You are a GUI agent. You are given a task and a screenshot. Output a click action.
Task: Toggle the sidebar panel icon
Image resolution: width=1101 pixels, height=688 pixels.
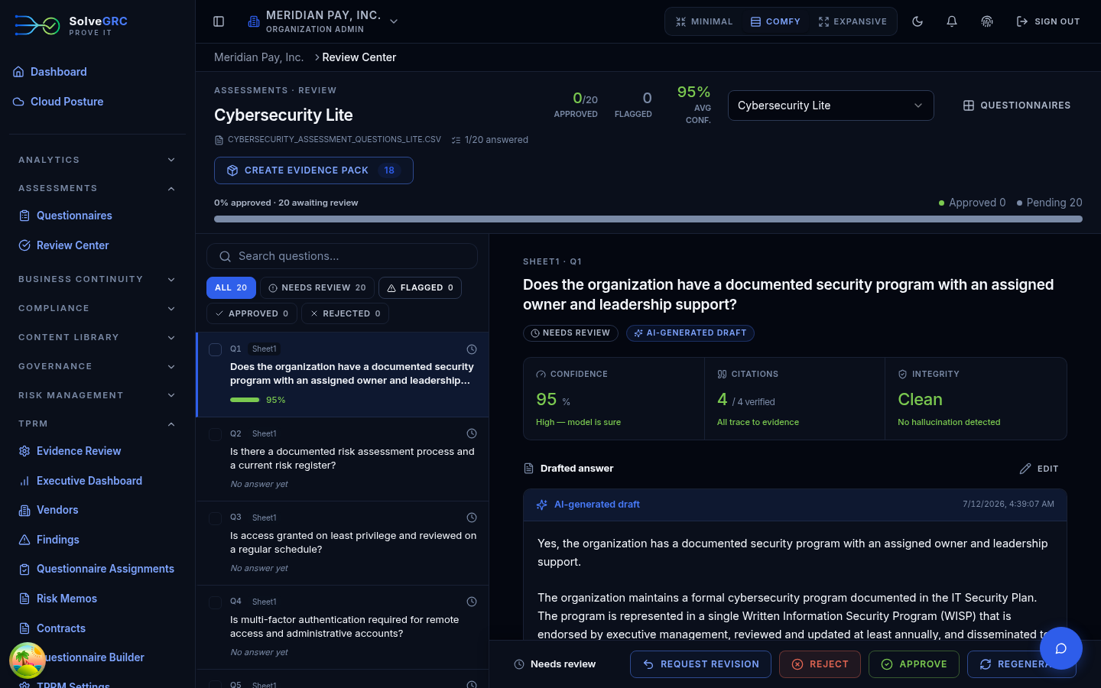(219, 21)
